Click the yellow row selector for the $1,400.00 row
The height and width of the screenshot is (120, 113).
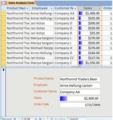3,13
